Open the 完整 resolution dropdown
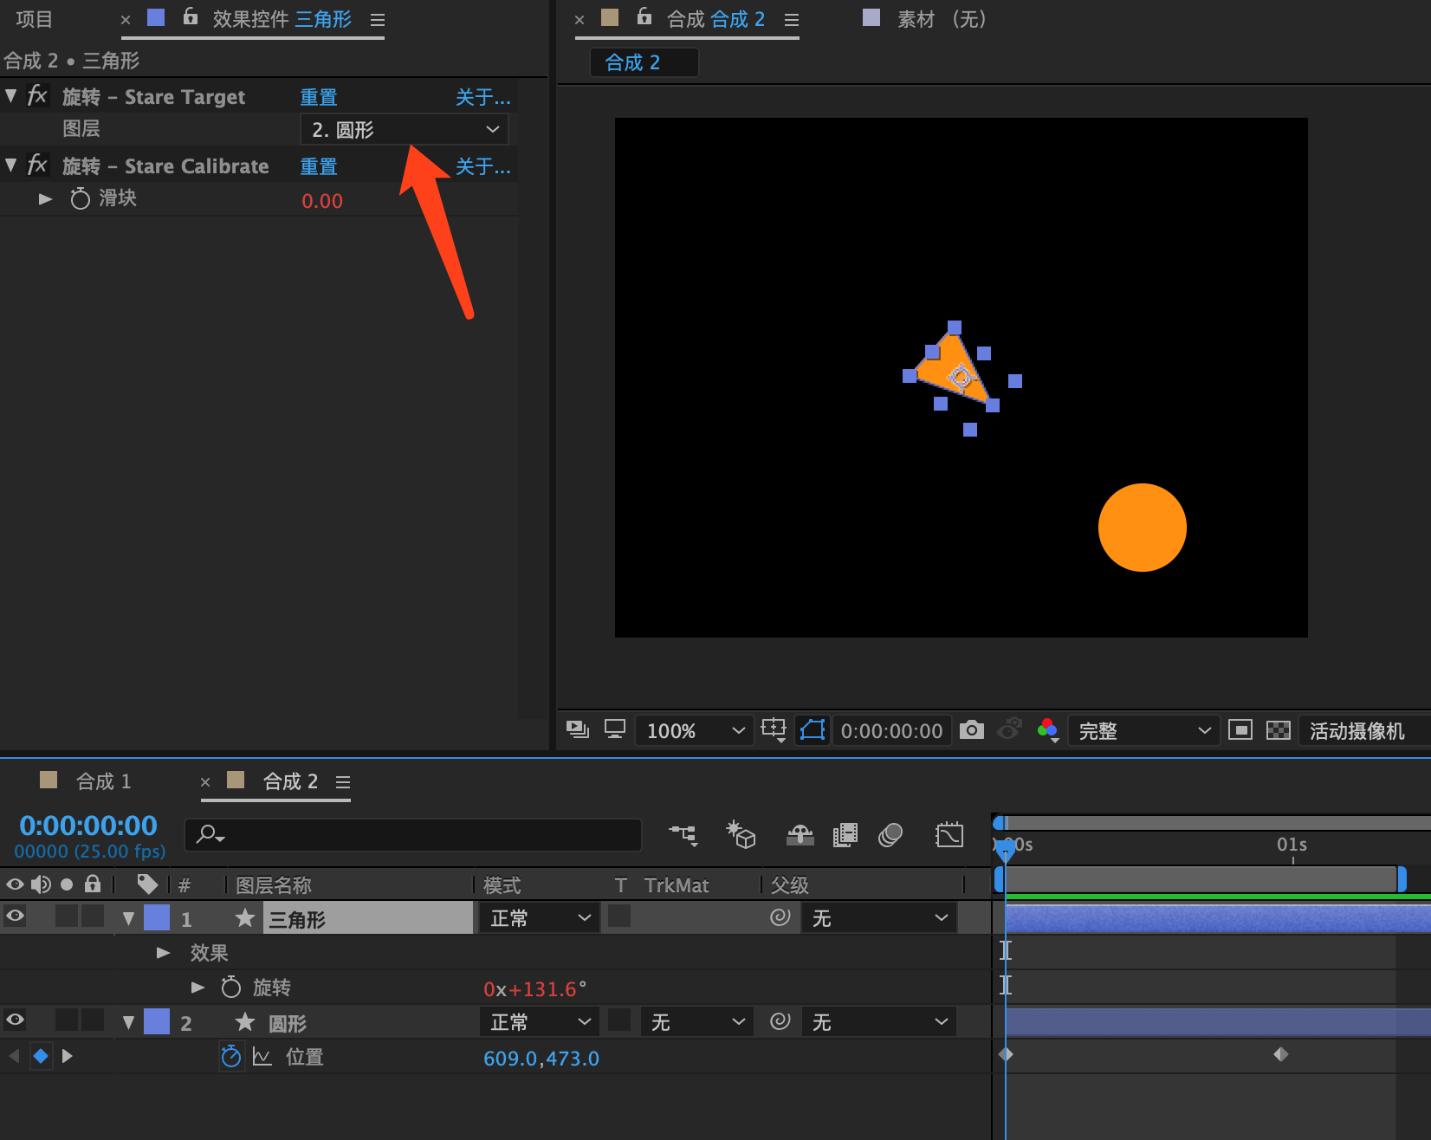Viewport: 1431px width, 1140px height. pyautogui.click(x=1144, y=731)
